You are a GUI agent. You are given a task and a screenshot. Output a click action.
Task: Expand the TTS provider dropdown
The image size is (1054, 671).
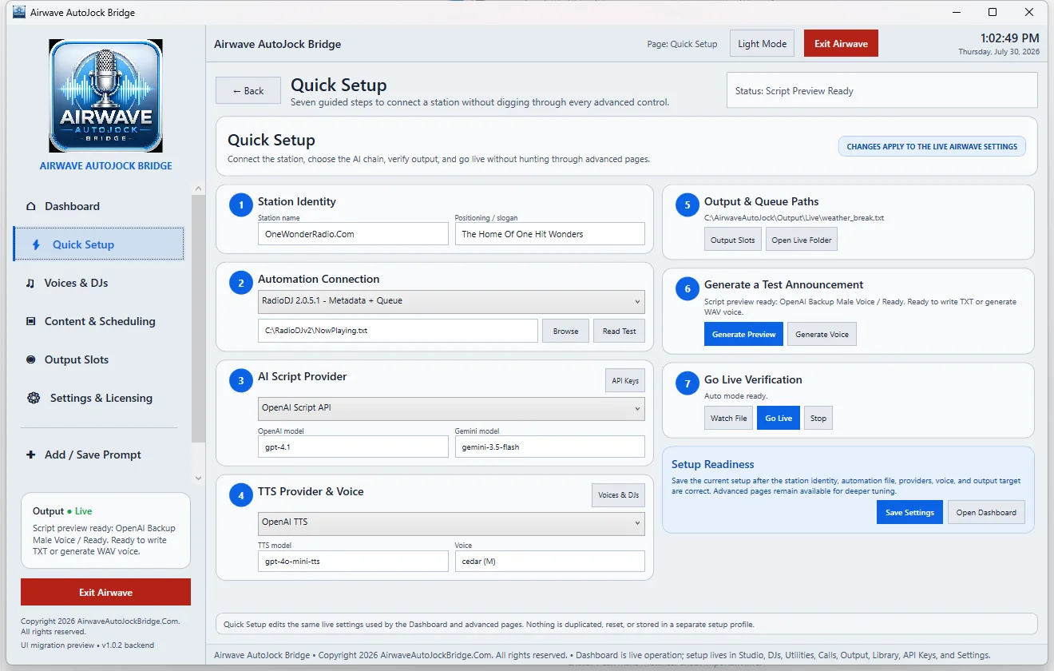[451, 522]
